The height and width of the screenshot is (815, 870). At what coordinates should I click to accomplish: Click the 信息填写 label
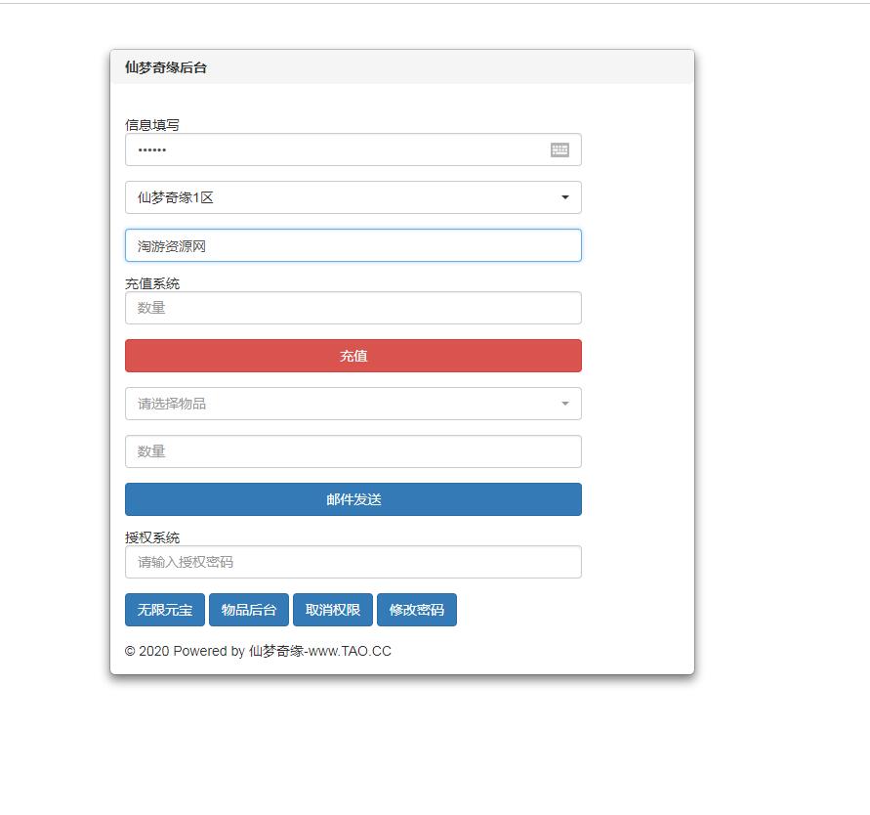[x=152, y=125]
